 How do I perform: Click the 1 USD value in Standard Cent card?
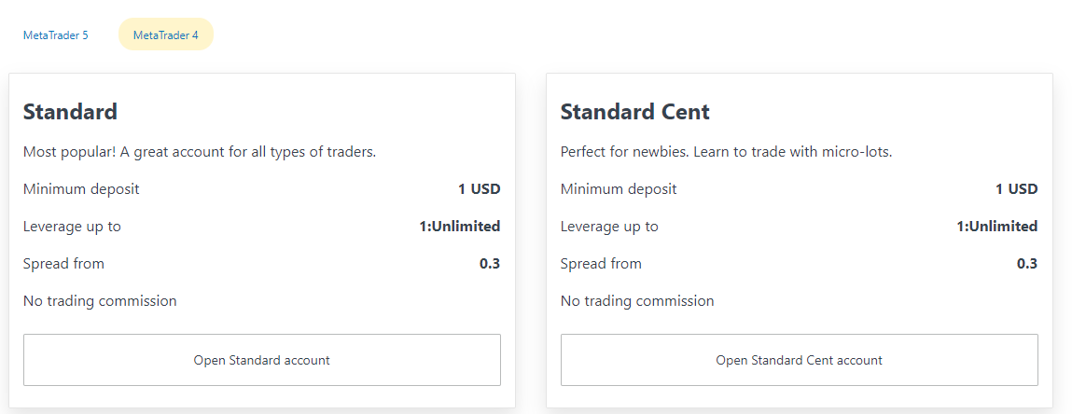pyautogui.click(x=1016, y=189)
